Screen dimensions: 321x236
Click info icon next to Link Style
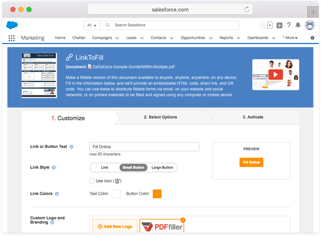53,168
